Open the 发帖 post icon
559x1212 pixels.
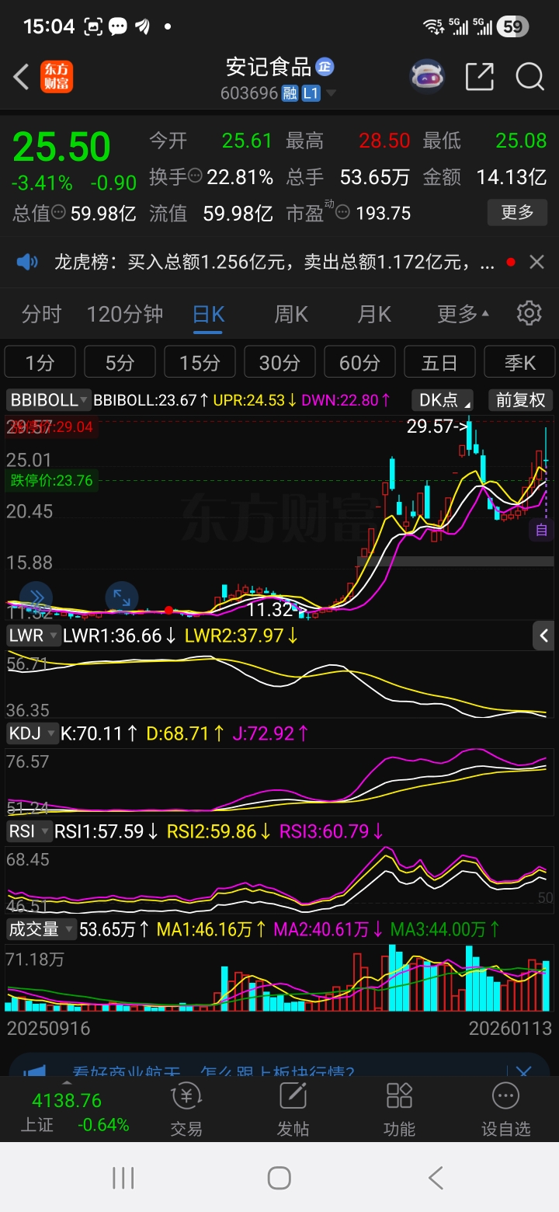pyautogui.click(x=293, y=1109)
